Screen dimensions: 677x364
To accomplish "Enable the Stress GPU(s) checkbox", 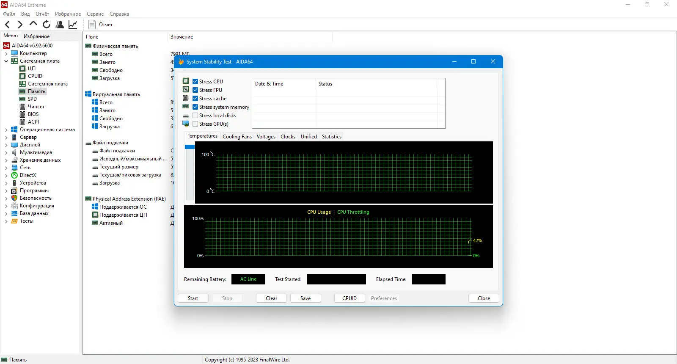I will (x=195, y=124).
